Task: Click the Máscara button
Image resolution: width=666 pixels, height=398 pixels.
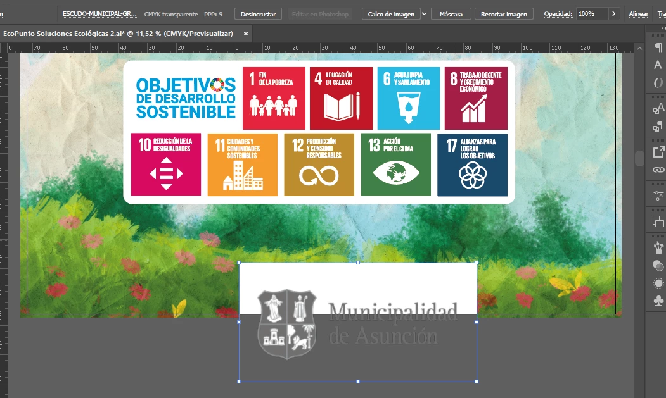Action: (x=451, y=14)
